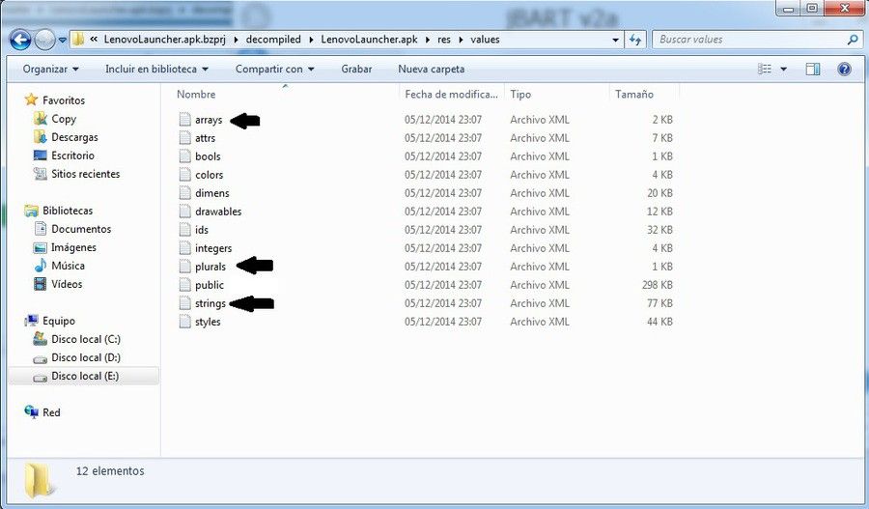
Task: Click decompiled in the address breadcrumb
Action: pos(273,40)
